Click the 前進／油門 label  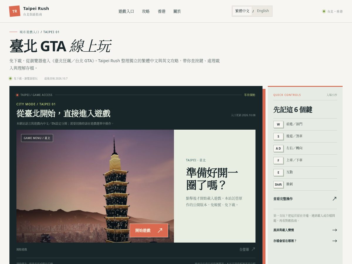coord(294,124)
